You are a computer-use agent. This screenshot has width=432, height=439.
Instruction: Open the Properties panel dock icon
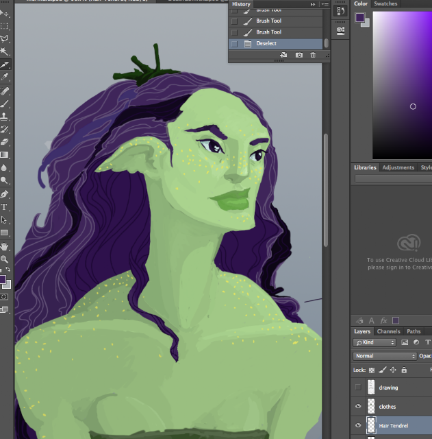coord(341,30)
